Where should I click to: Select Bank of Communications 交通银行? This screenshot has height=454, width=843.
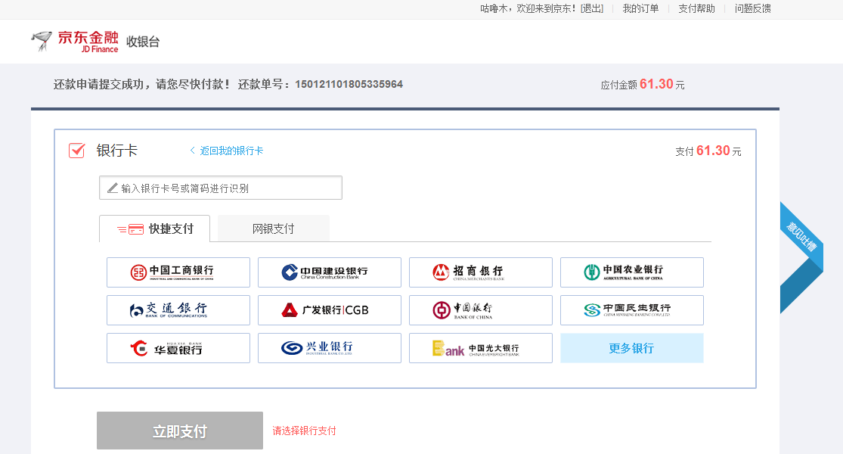pos(178,309)
